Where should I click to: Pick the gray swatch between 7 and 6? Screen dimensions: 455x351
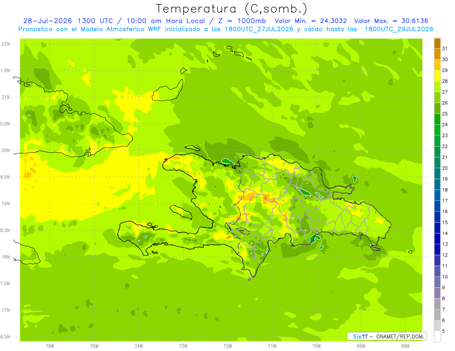pos(437,315)
